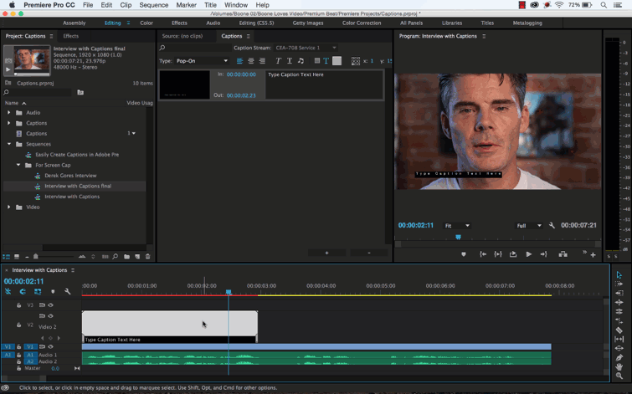Open the Effects panel tab

click(71, 36)
